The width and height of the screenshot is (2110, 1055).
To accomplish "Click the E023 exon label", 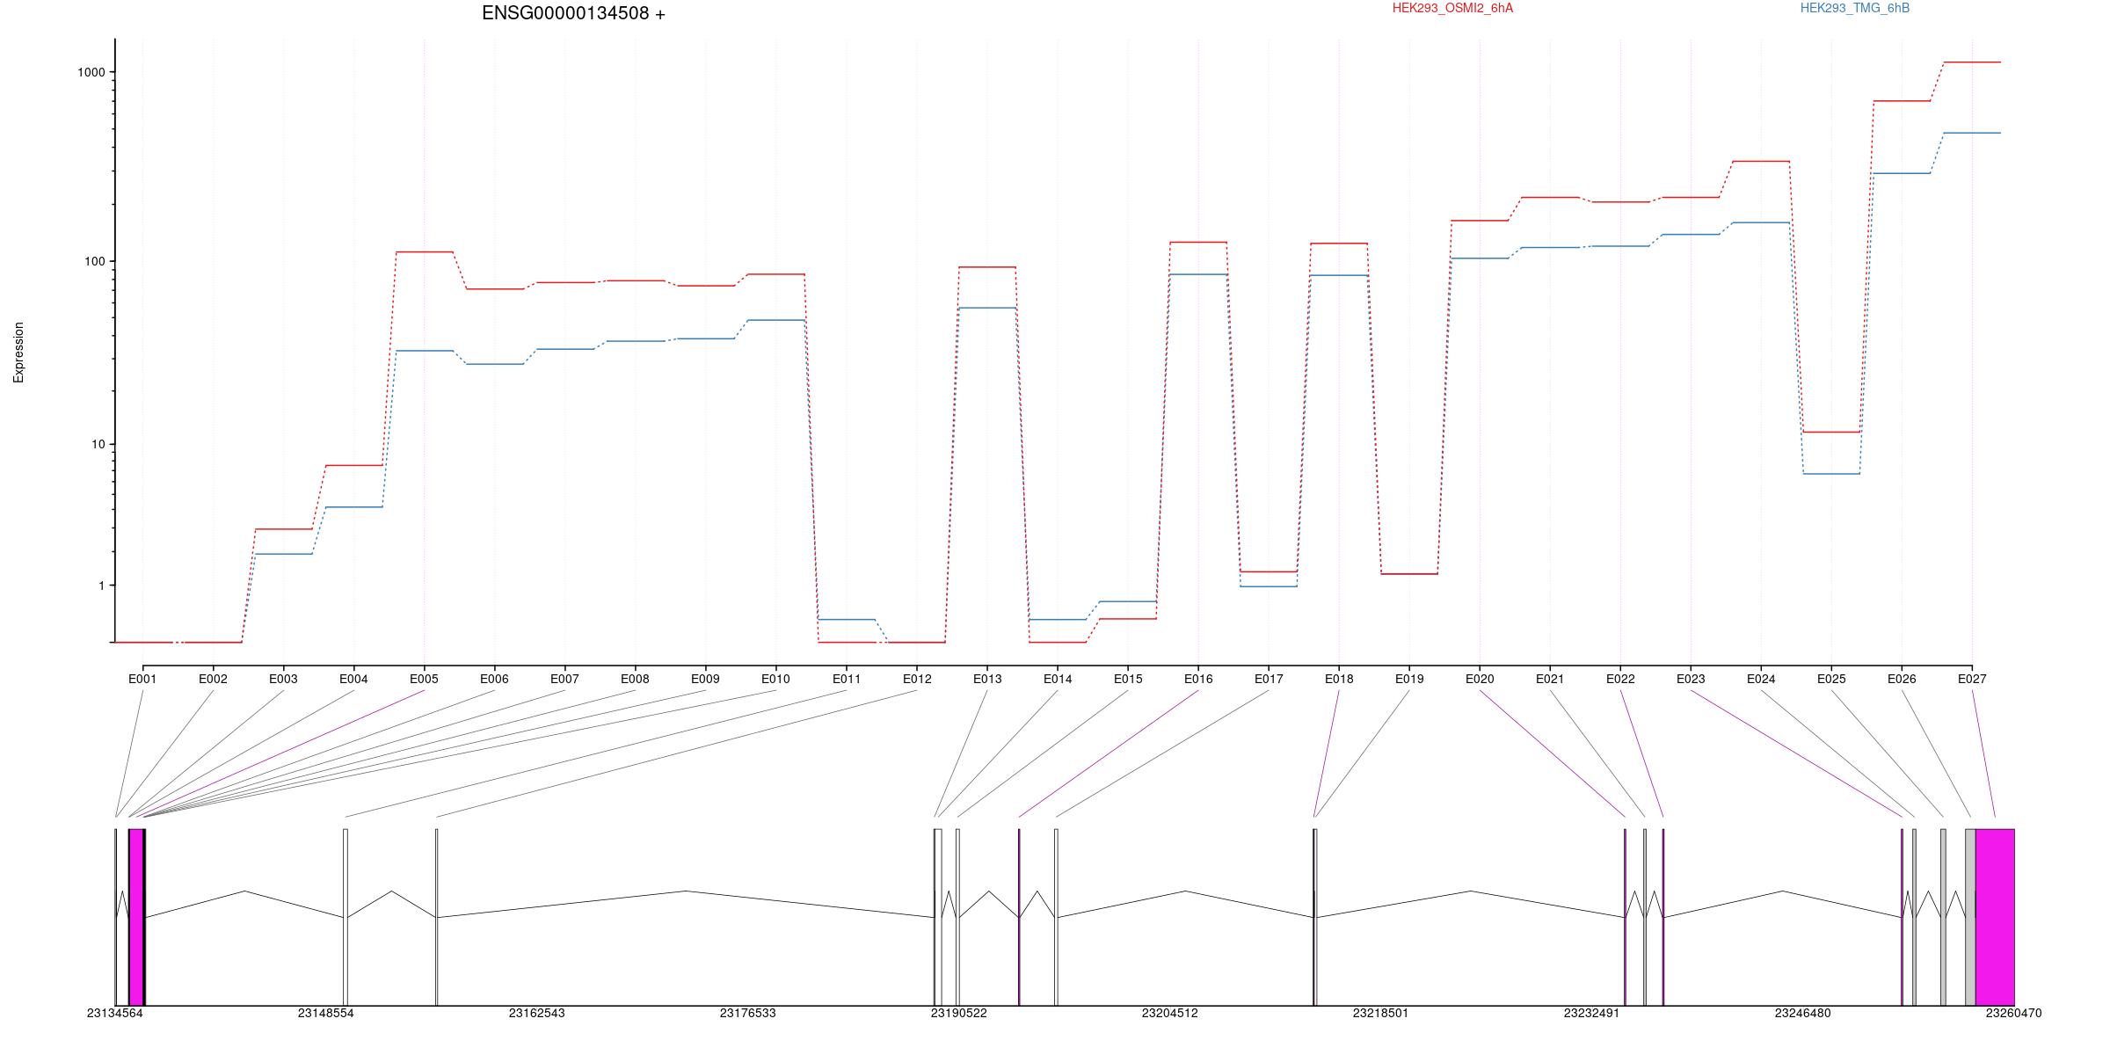I will (1691, 679).
